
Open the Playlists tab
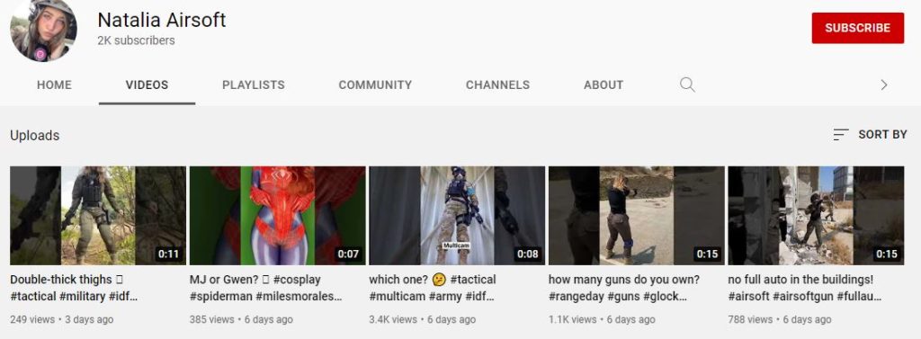253,85
